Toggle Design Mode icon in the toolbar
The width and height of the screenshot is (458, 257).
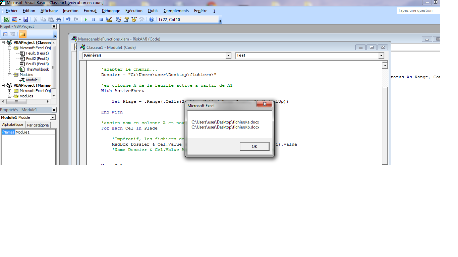pyautogui.click(x=109, y=19)
